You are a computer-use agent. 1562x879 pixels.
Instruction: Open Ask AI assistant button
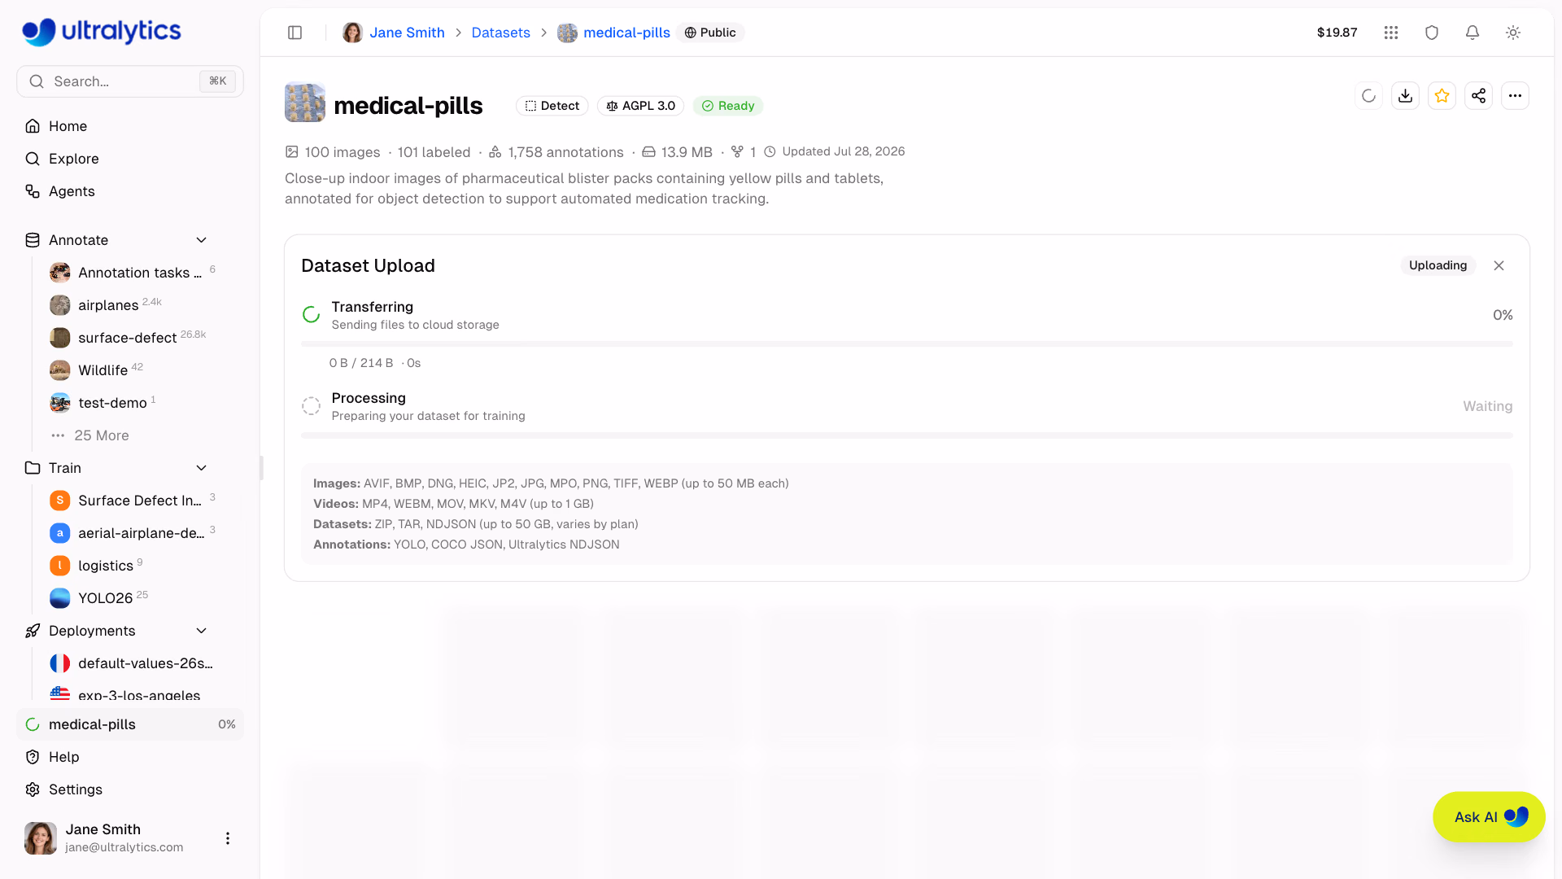[1489, 817]
